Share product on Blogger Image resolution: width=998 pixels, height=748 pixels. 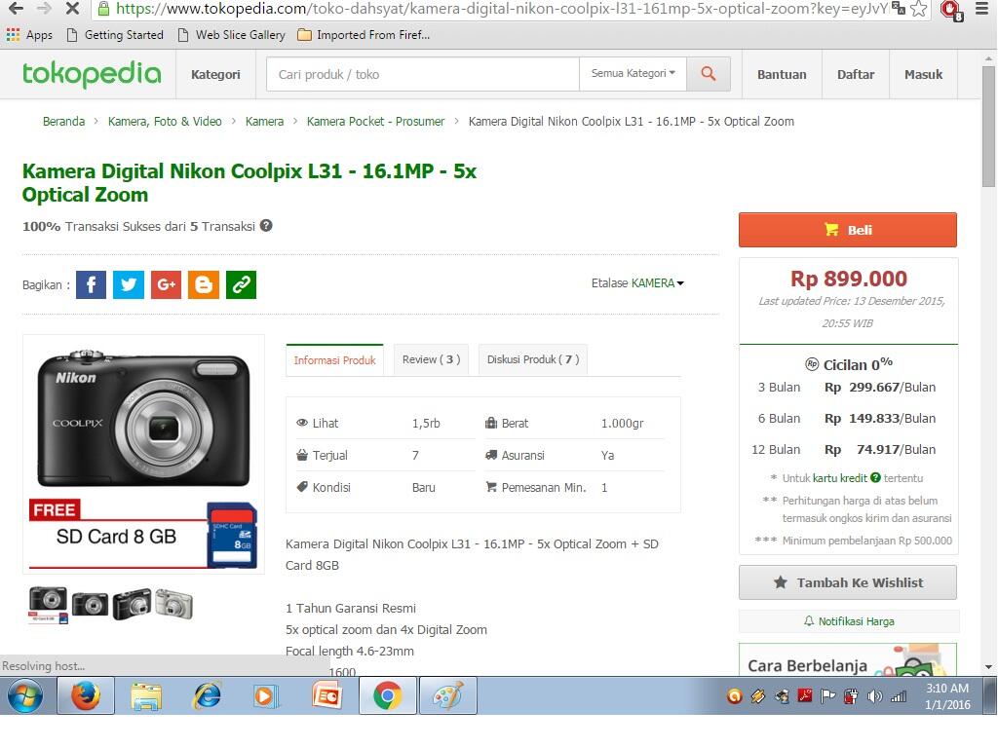(204, 284)
